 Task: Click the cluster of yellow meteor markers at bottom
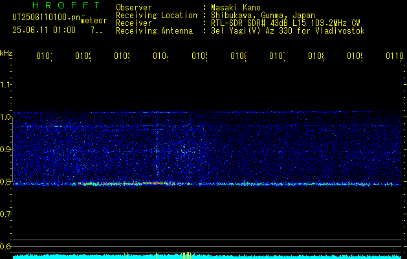(187, 255)
